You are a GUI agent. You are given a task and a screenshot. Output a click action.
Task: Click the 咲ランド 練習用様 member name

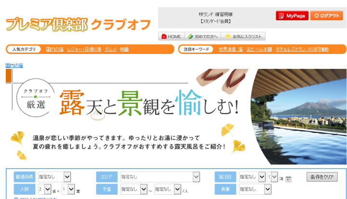[x=215, y=14]
